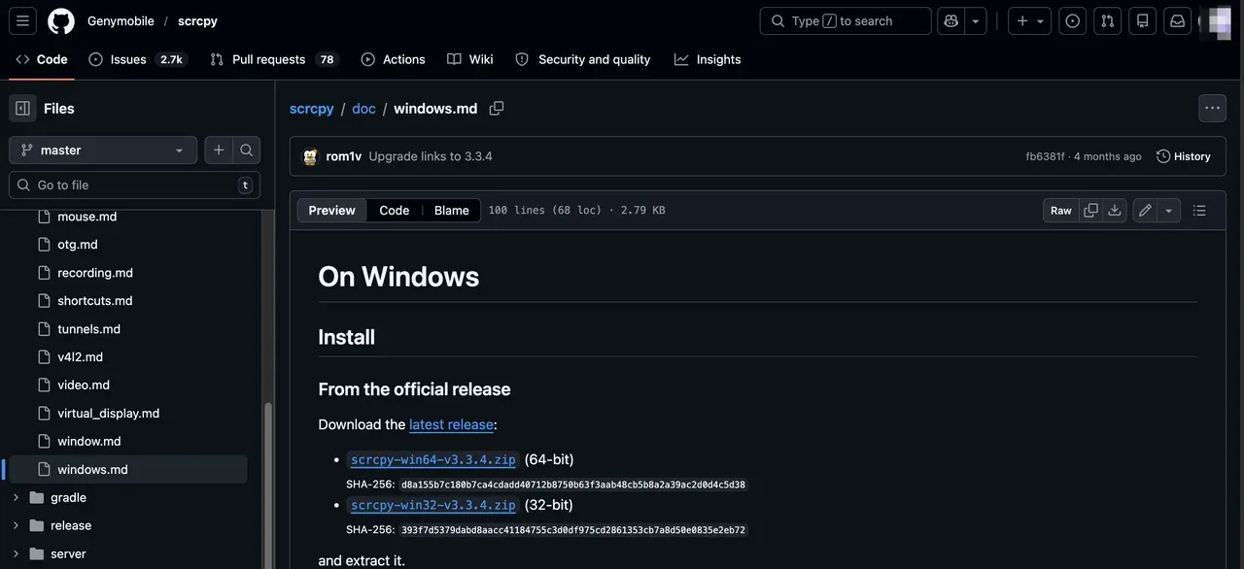Image resolution: width=1244 pixels, height=569 pixels.
Task: Focus the Type / to search box
Action: coord(846,20)
